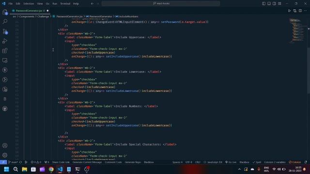Run code with the play icon in editor toolbar
Screen dimensions: 310x174
click(289, 11)
